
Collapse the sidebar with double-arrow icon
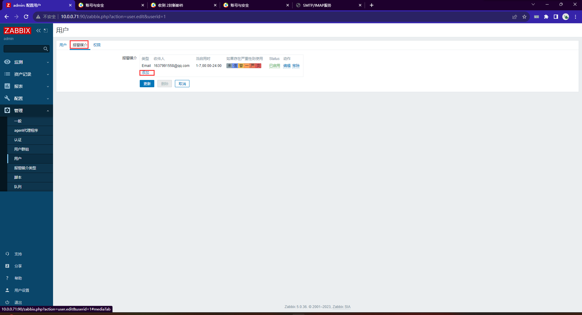coord(38,31)
